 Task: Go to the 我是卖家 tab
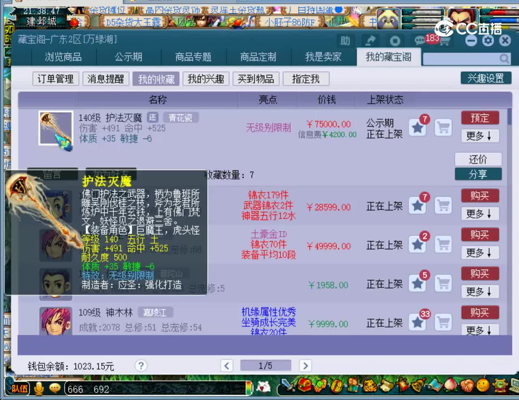pyautogui.click(x=323, y=57)
